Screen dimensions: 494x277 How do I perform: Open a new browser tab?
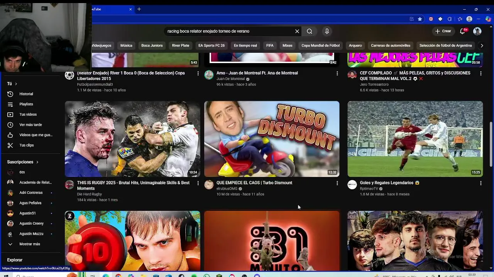click(139, 9)
